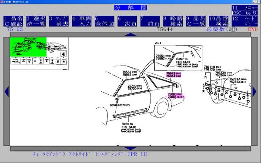This screenshot has width=261, height=163.
Task: Select highlighted part number 75684 LH
Action: point(175,97)
